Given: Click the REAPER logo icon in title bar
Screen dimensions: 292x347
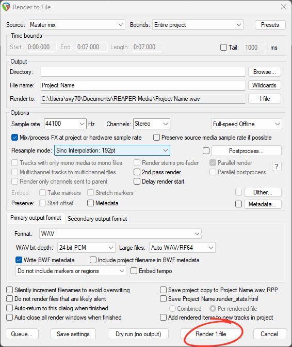Looking at the screenshot, I should tap(6, 7).
